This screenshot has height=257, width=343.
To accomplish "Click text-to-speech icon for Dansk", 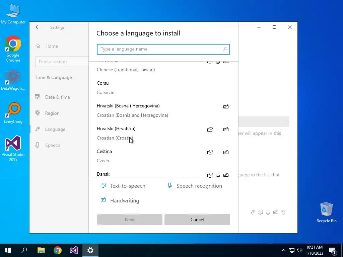I will coord(210,175).
